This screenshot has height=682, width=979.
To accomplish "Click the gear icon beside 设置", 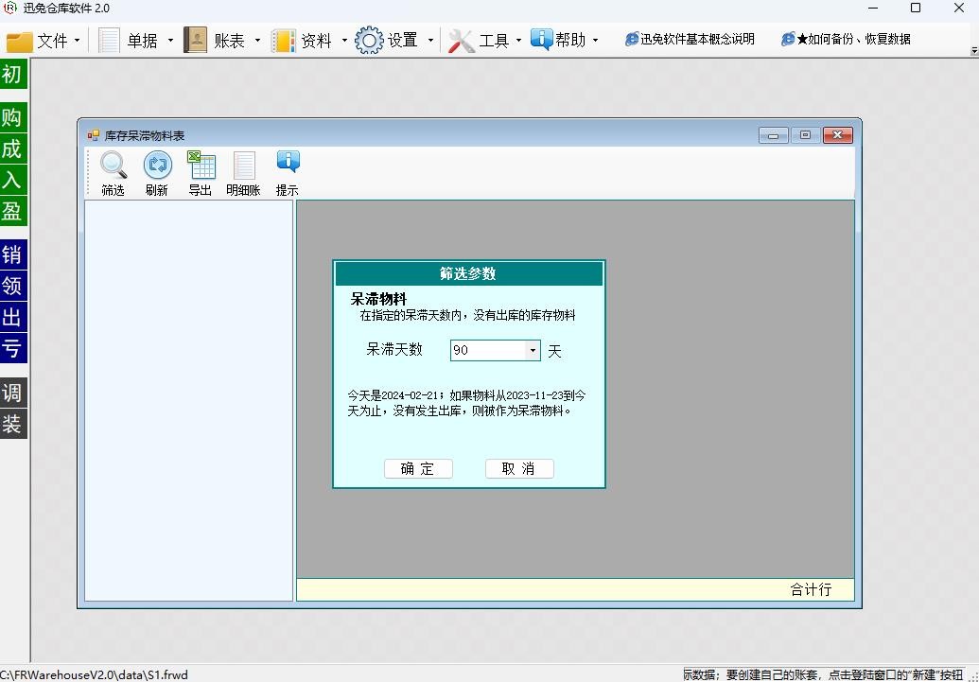I will [368, 41].
